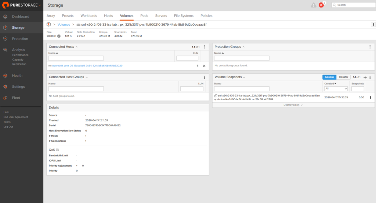Open the red critical alerts icon
This screenshot has height=203, width=376.
pos(322,5)
